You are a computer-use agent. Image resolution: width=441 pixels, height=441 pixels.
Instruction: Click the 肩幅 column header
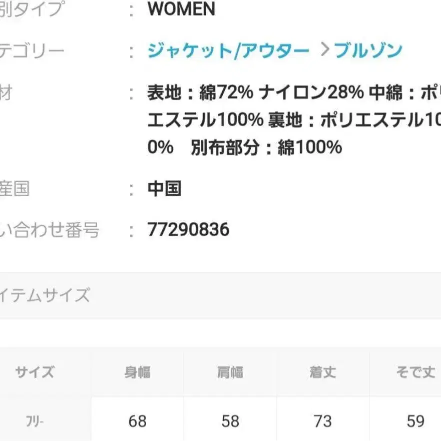tap(231, 371)
